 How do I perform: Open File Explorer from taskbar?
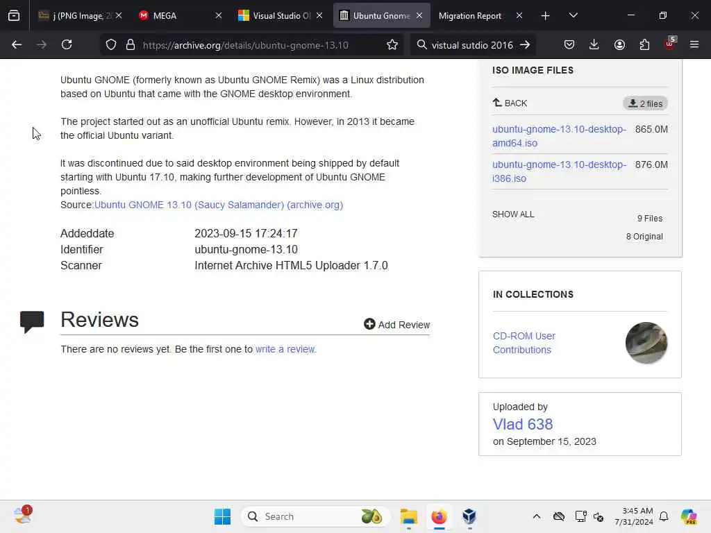pos(408,516)
